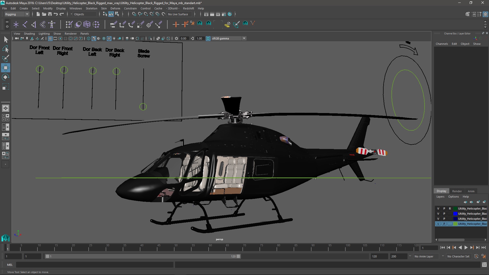Create a new empty display layer
Screen dimensions: 489x275
tap(478, 202)
